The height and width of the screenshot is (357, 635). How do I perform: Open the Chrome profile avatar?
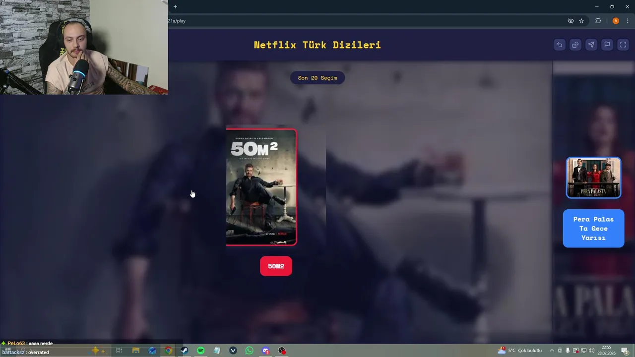tap(616, 21)
